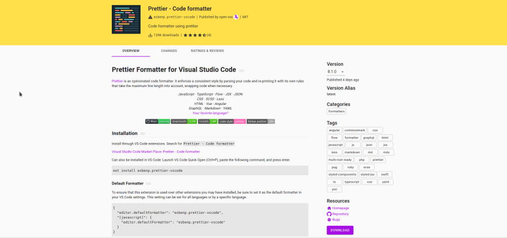Select the json tag
507x238 pixels.
click(x=369, y=145)
